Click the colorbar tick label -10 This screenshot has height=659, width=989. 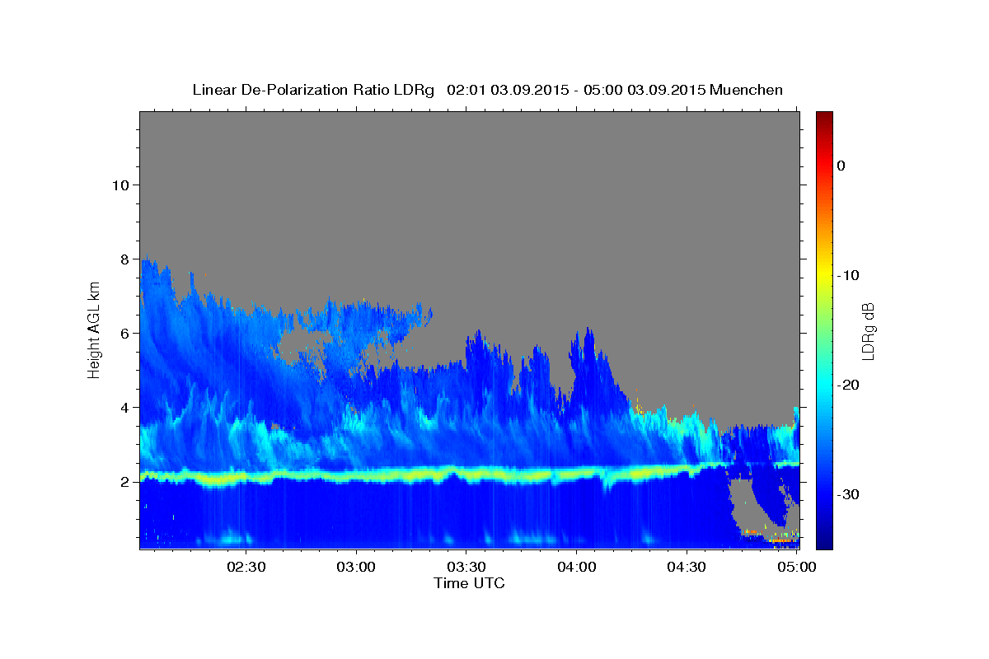[x=849, y=275]
